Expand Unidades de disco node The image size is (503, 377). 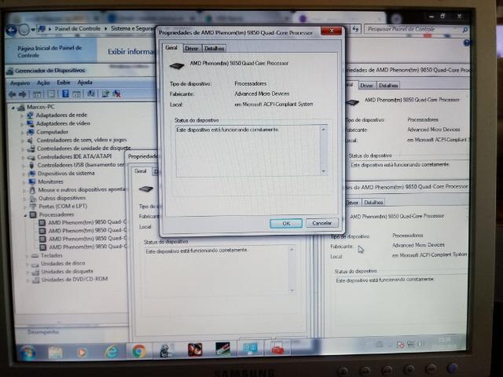(x=27, y=264)
